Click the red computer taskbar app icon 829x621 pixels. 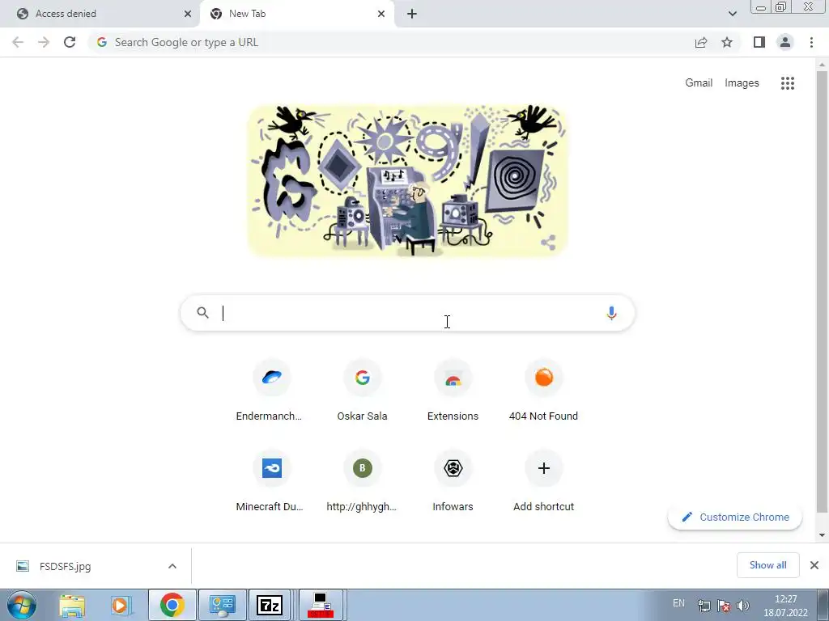(321, 605)
